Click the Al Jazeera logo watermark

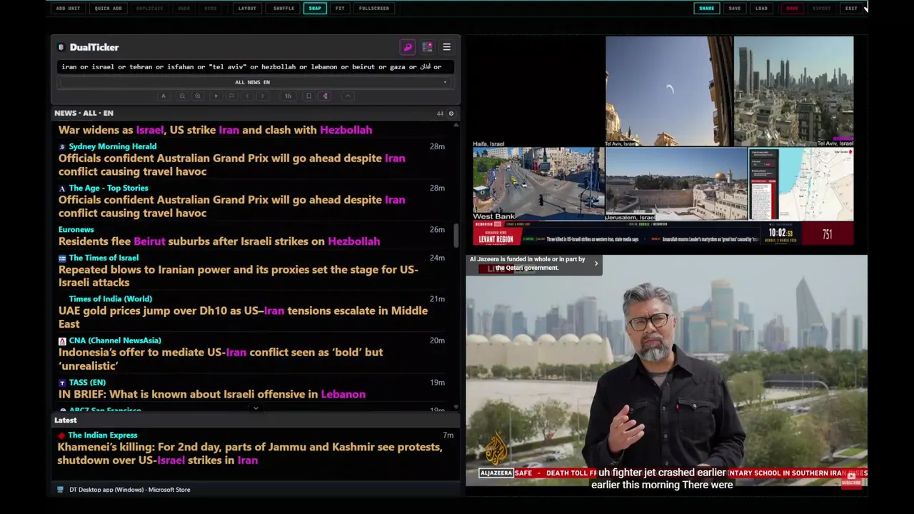point(496,449)
